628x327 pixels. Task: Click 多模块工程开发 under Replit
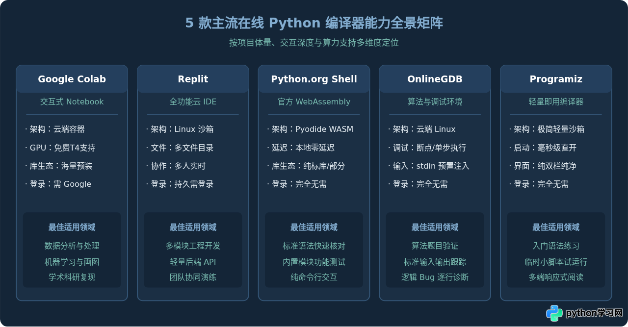pos(193,246)
